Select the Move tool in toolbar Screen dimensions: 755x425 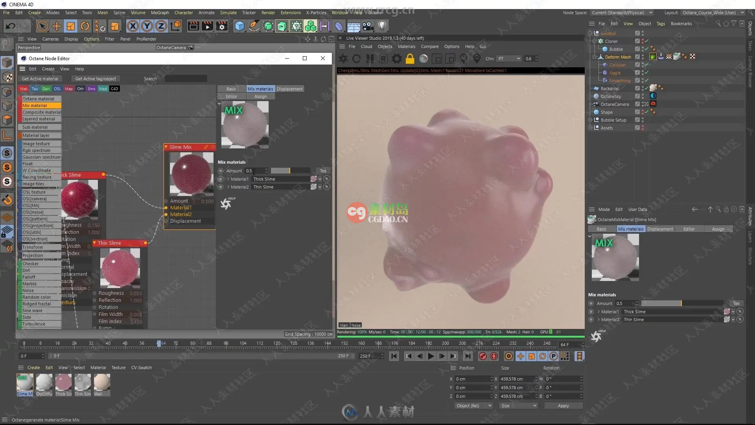coord(57,26)
